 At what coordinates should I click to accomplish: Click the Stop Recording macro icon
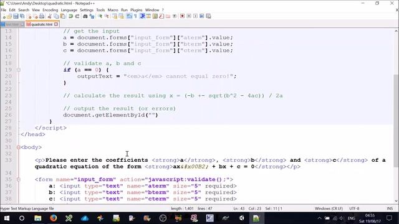pyautogui.click(x=189, y=16)
